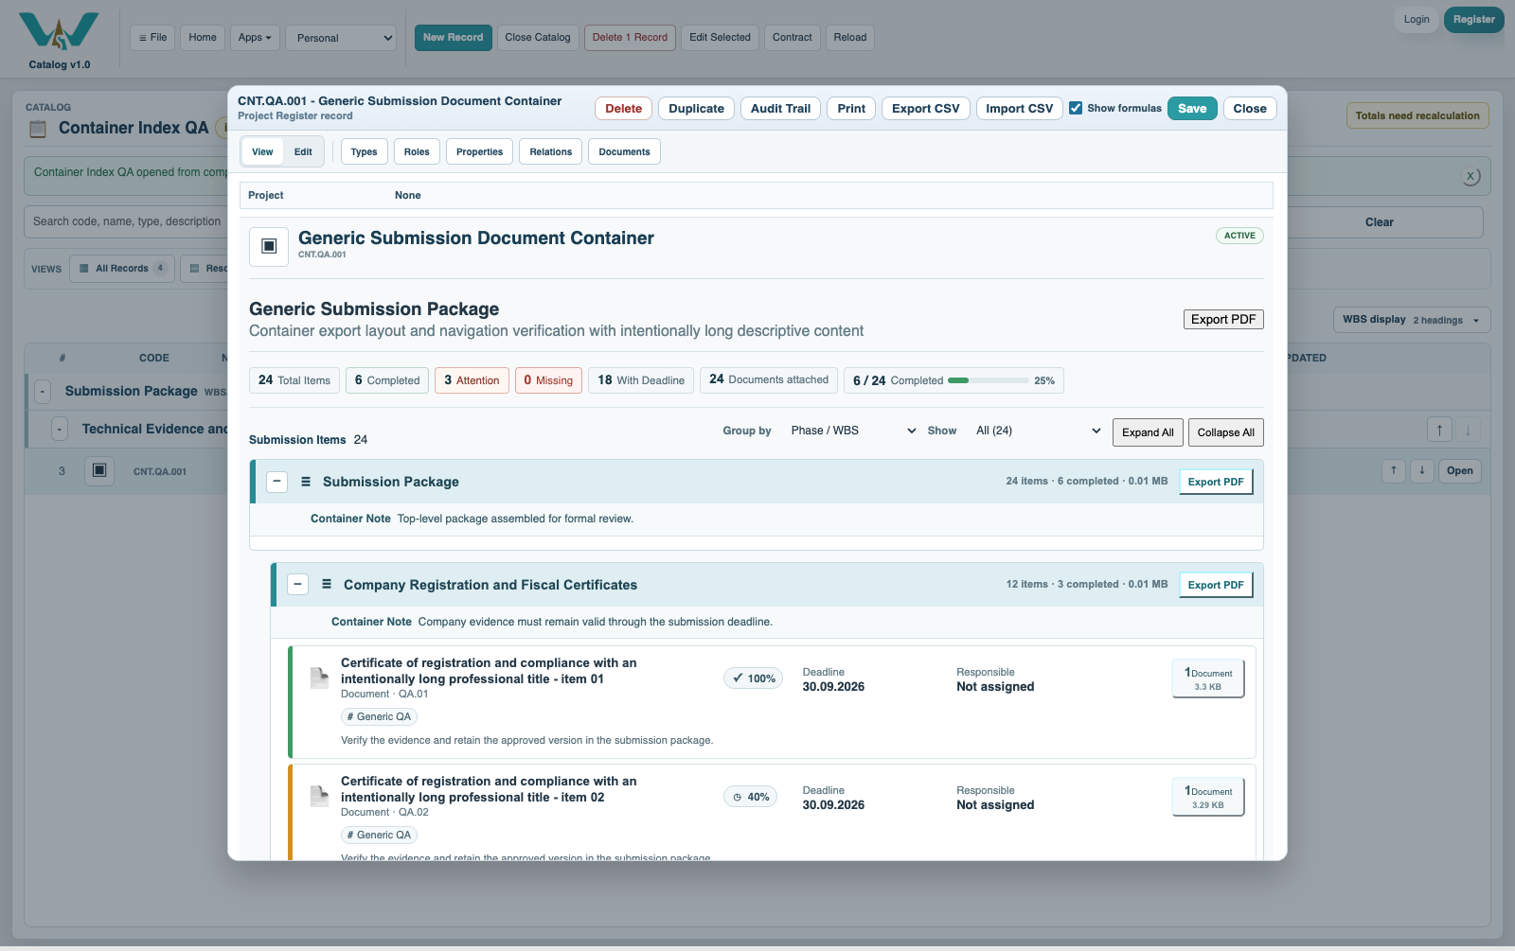This screenshot has width=1515, height=951.
Task: Open the Apps dropdown menu
Action: click(x=255, y=38)
